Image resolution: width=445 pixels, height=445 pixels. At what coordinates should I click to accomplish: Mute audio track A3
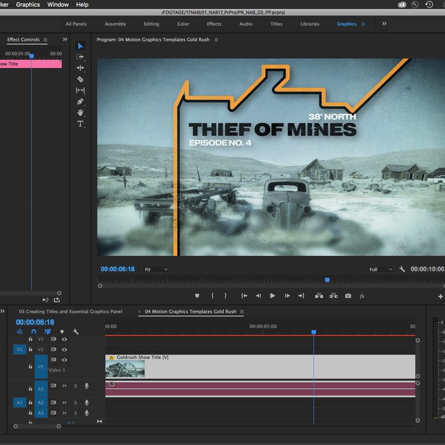(64, 413)
